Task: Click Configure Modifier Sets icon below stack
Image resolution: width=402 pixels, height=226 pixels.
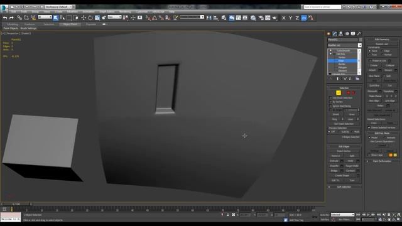Action: pyautogui.click(x=357, y=78)
